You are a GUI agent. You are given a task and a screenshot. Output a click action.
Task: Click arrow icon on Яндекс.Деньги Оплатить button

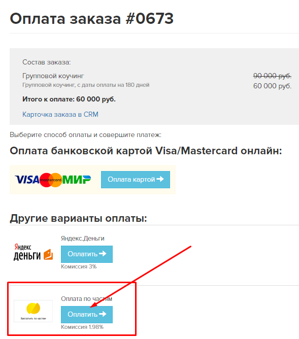(x=103, y=253)
